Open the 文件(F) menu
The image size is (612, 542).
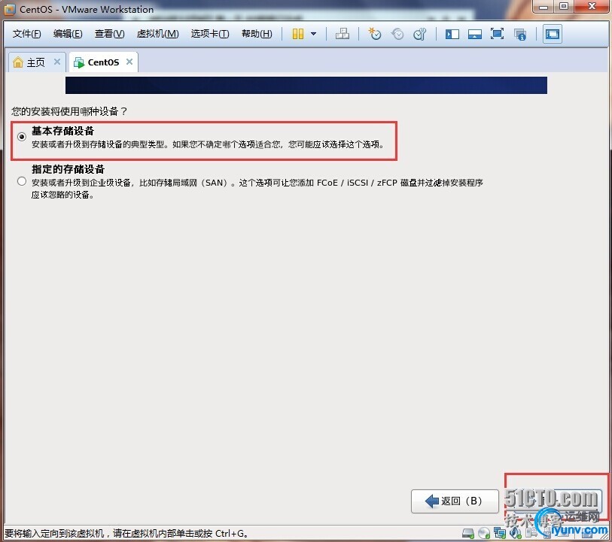pyautogui.click(x=26, y=34)
